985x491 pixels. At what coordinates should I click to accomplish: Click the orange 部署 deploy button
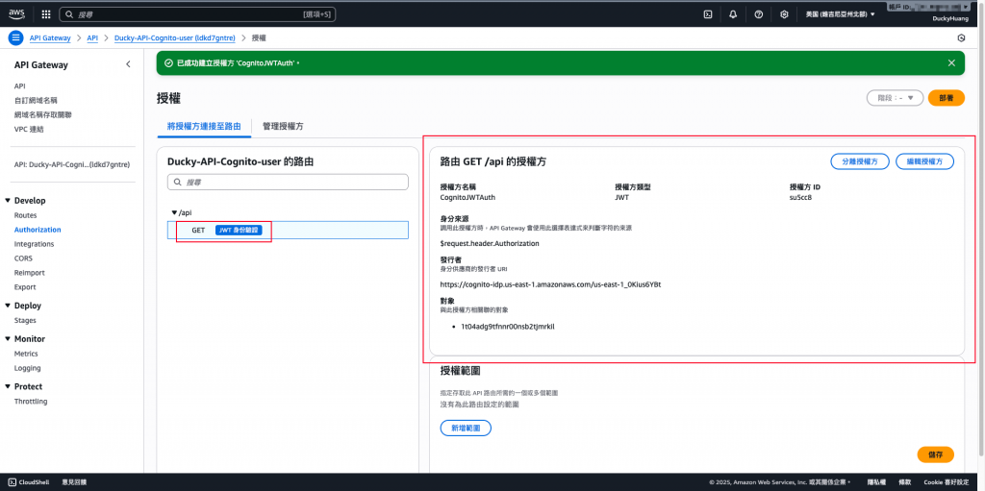coord(947,98)
